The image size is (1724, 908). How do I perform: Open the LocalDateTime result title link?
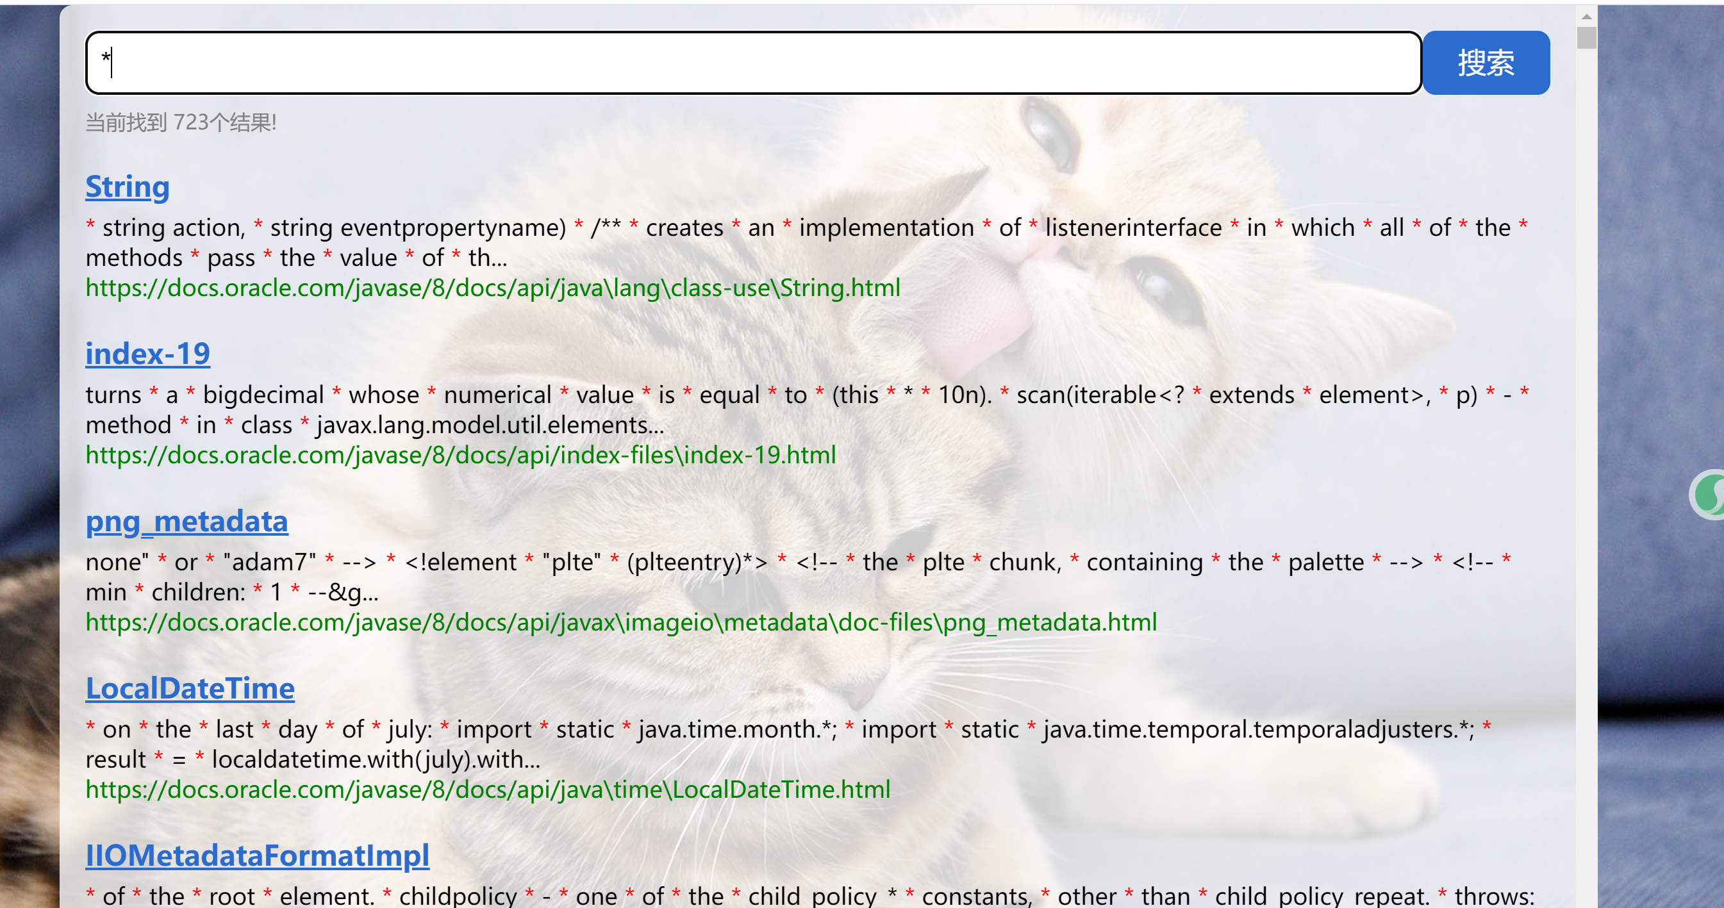point(190,688)
